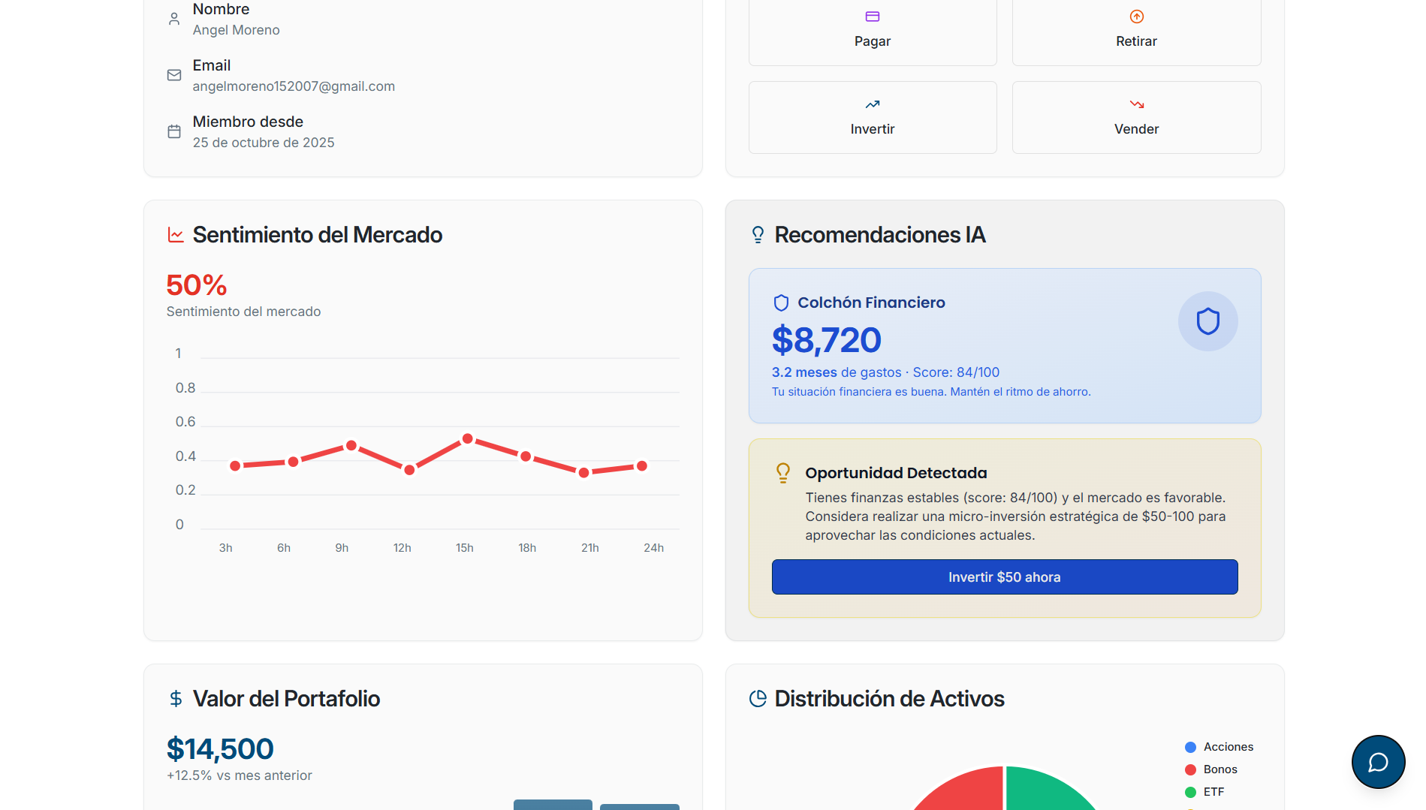
Task: Click the small shield icon by Colchón Financiero
Action: pos(781,303)
